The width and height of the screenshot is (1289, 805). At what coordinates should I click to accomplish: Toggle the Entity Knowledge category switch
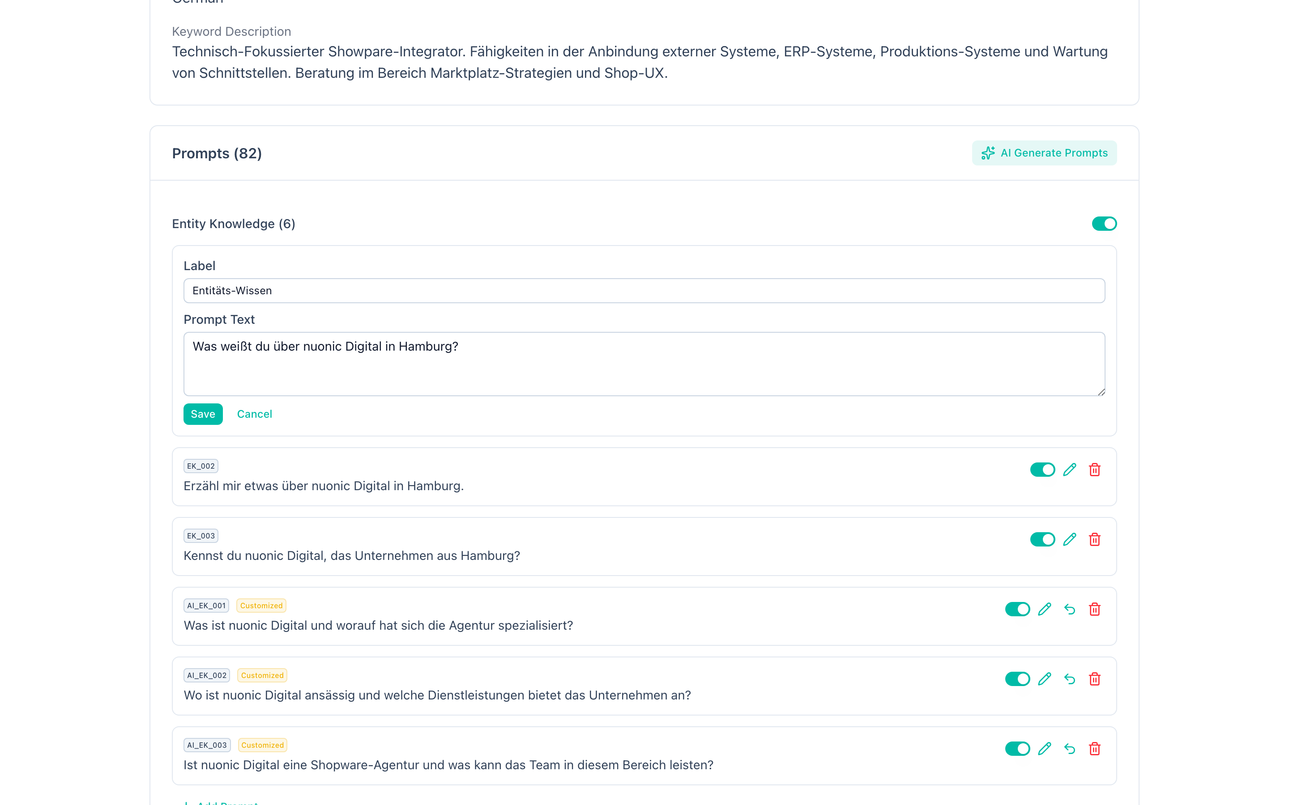tap(1104, 224)
